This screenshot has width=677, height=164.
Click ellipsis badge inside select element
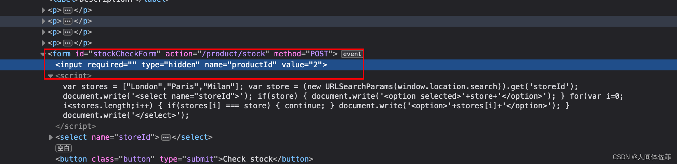(x=166, y=137)
